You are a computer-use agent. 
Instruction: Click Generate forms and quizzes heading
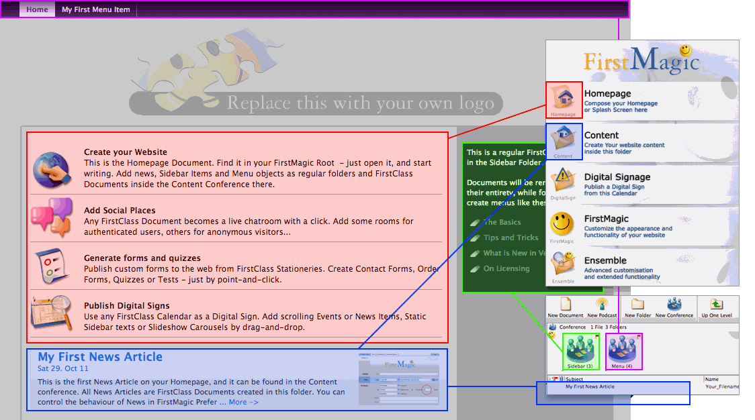[142, 258]
